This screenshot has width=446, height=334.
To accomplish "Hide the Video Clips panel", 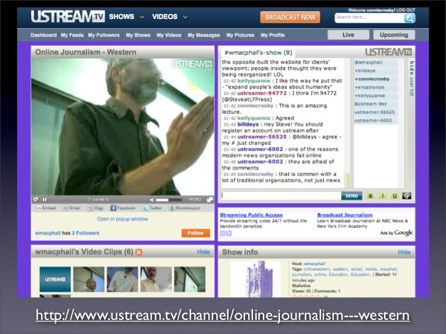I will (203, 252).
